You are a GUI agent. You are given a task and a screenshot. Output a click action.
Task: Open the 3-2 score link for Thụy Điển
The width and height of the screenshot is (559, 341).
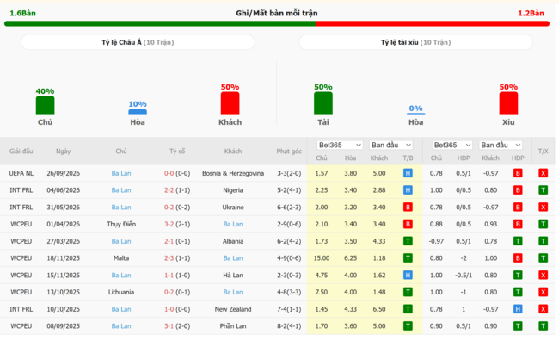pos(169,224)
